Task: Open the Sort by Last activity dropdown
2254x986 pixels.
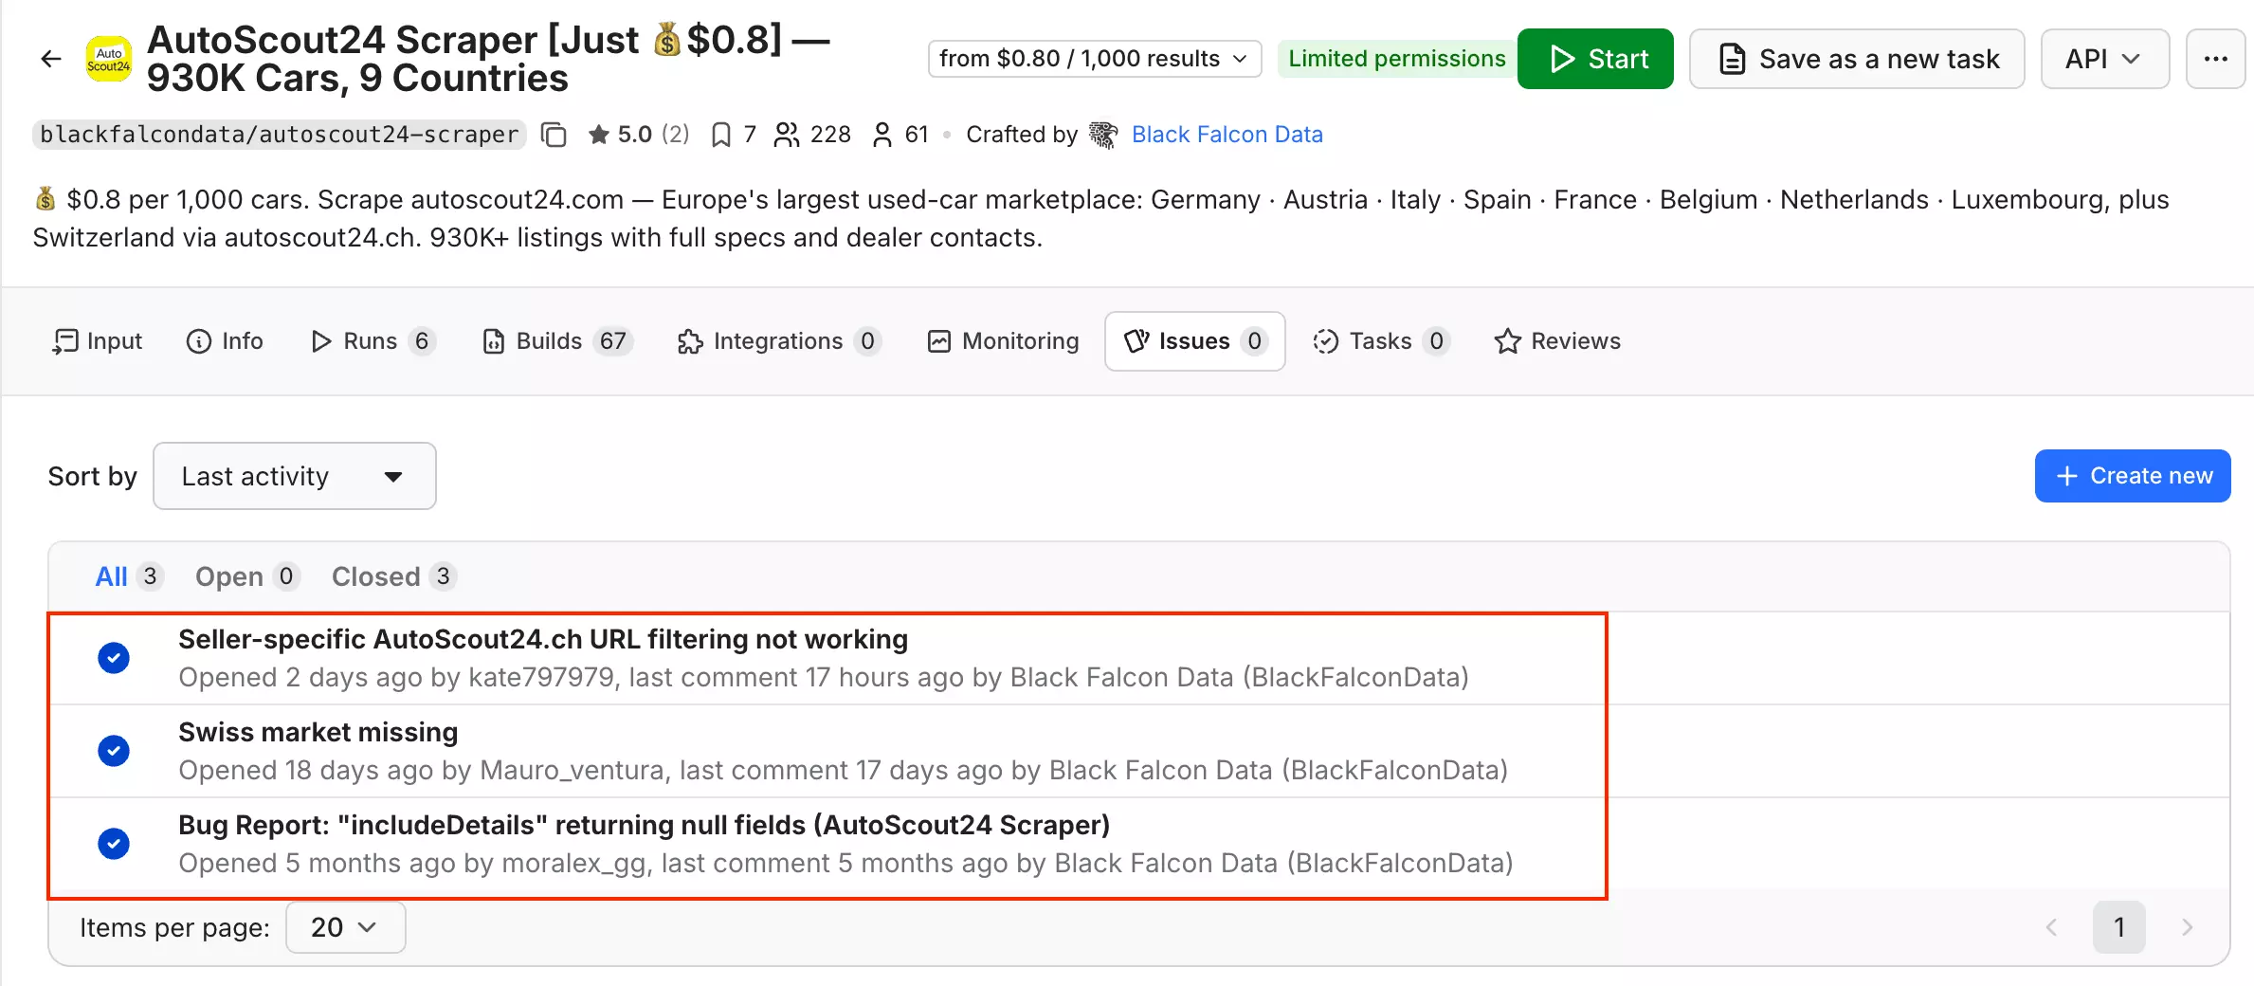Action: click(295, 476)
